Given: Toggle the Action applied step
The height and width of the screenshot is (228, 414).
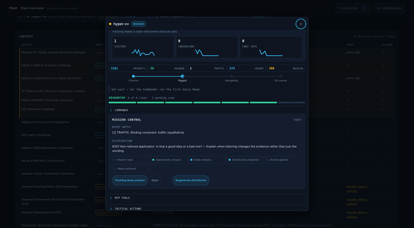Looking at the screenshot, I should (x=283, y=160).
